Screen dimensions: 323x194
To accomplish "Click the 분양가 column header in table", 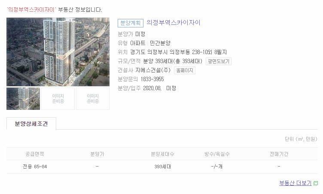I will [x=97, y=154].
